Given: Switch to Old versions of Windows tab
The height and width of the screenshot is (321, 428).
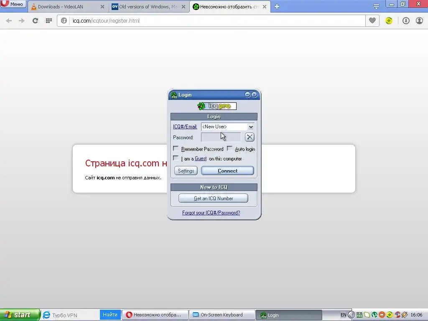Looking at the screenshot, I should 148,7.
